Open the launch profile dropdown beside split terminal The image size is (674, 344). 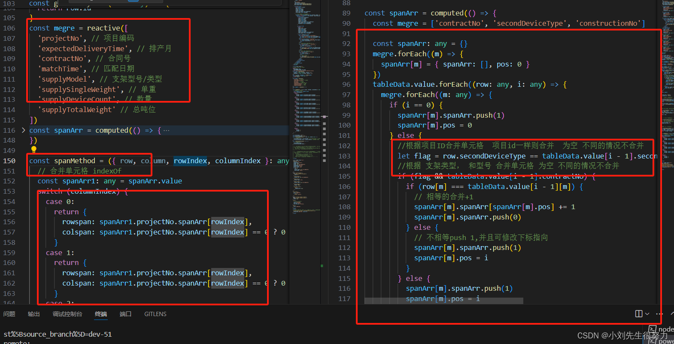(x=647, y=314)
